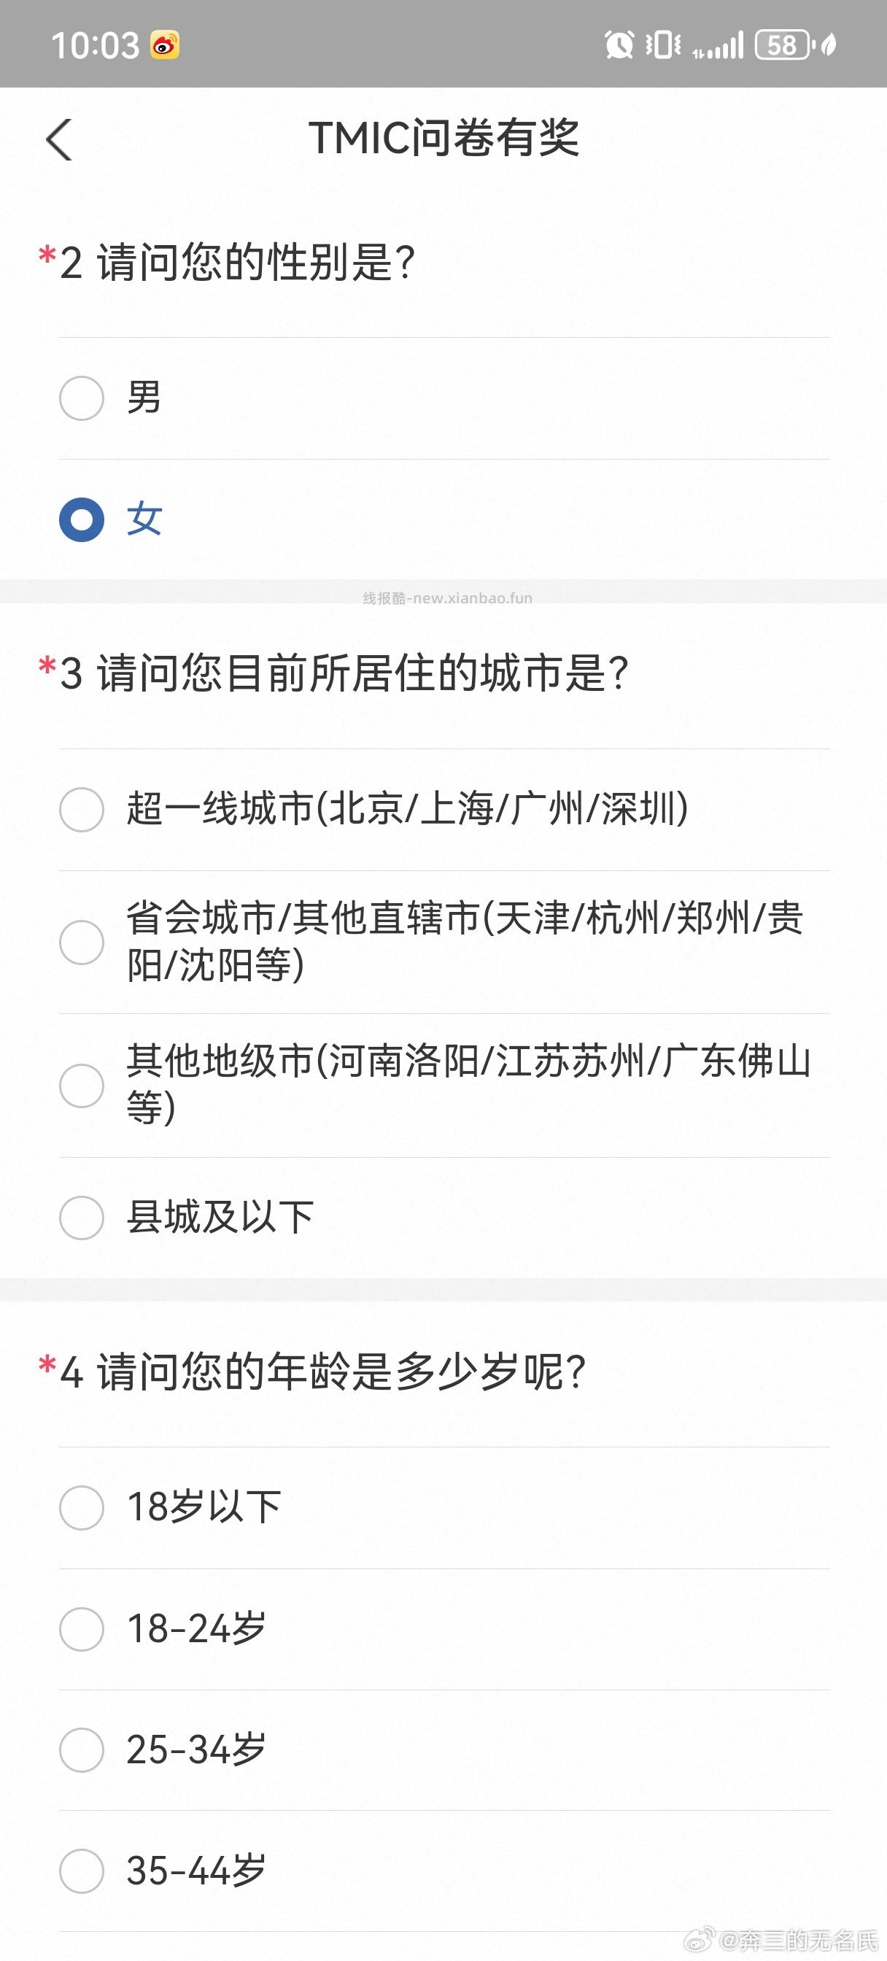
Task: Tap the battery level indicator
Action: tap(782, 45)
